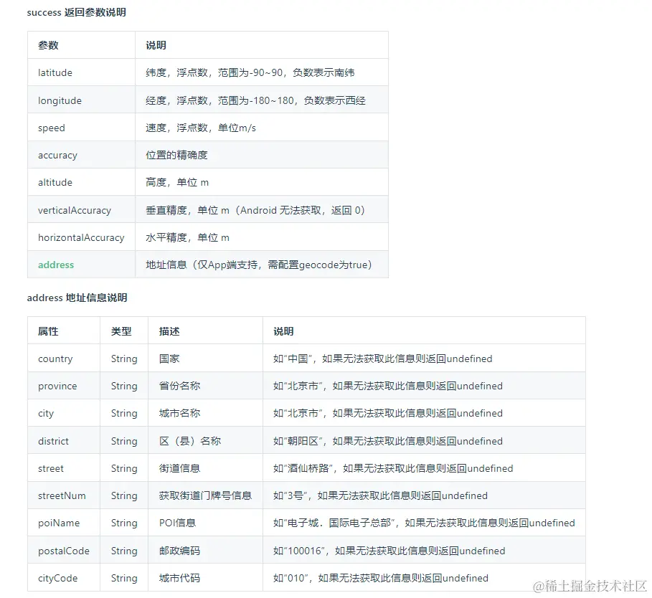Click the '获取街道门牌号信息' description cell
This screenshot has height=598, width=652.
(205, 495)
